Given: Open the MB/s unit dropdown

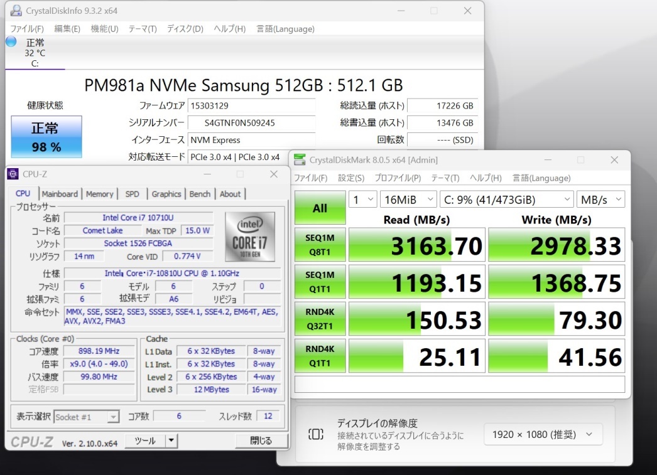Looking at the screenshot, I should [x=601, y=200].
